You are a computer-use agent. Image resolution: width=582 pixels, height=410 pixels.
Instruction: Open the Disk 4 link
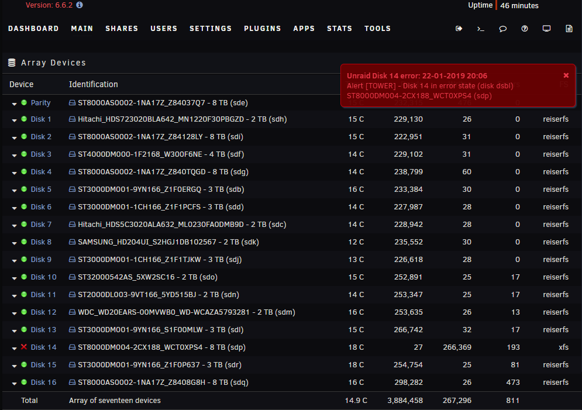coord(41,172)
